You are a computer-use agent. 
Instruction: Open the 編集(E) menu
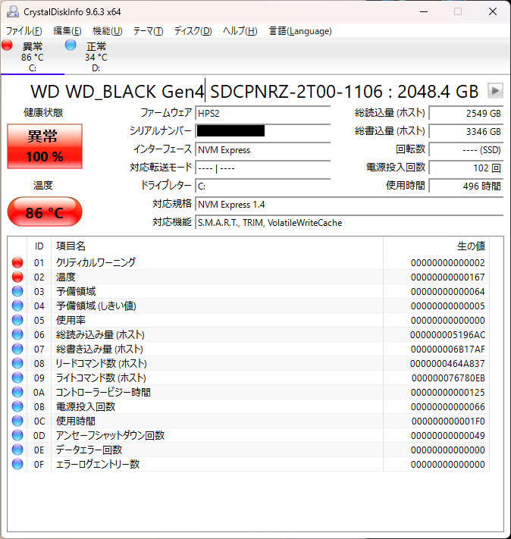coord(67,31)
